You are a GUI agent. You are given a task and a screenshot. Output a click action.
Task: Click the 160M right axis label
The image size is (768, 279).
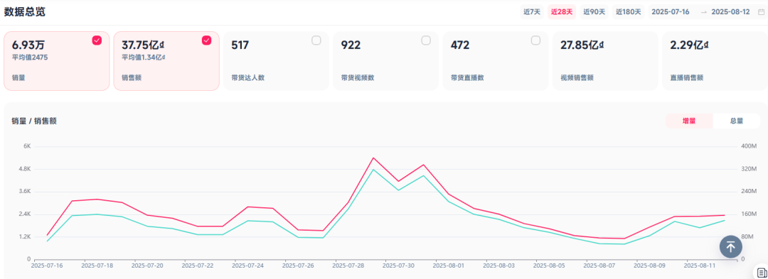click(x=750, y=214)
